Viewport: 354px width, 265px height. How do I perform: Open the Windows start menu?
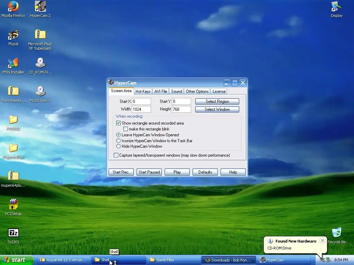pos(17,260)
